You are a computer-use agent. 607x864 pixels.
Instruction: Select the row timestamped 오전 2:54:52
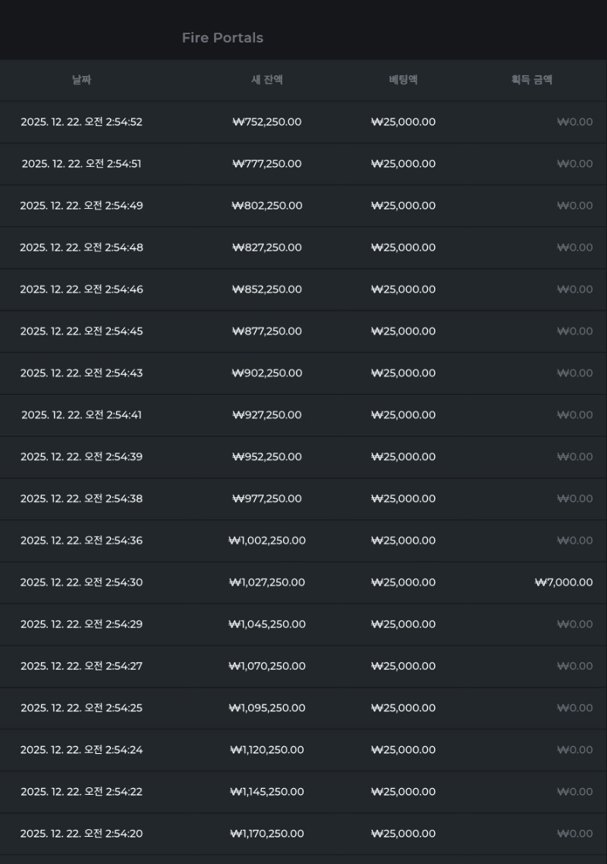(81, 122)
